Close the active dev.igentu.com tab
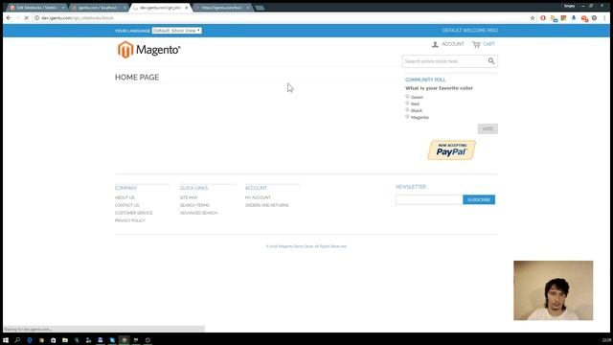The image size is (613, 345). point(186,8)
